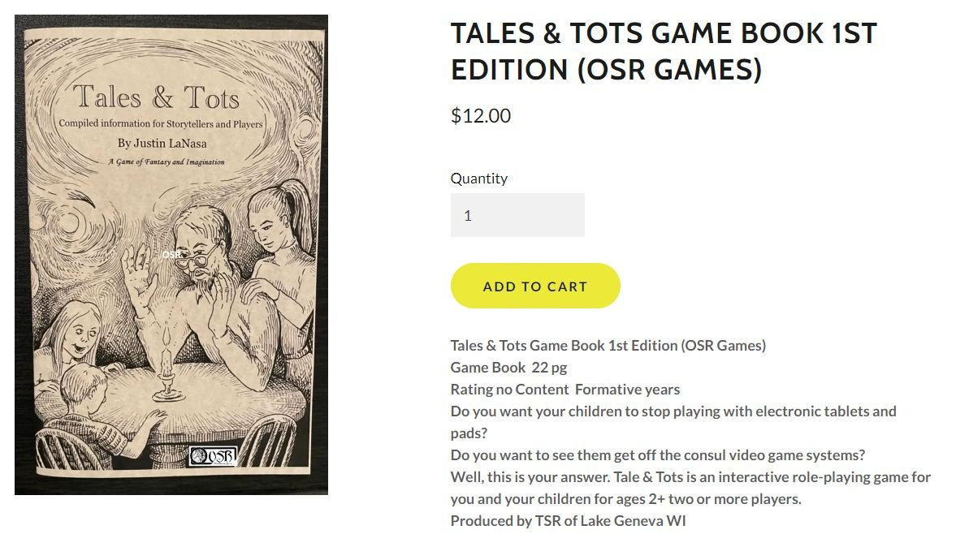Click "By Justin LaNasa" on the cover

pyautogui.click(x=162, y=144)
